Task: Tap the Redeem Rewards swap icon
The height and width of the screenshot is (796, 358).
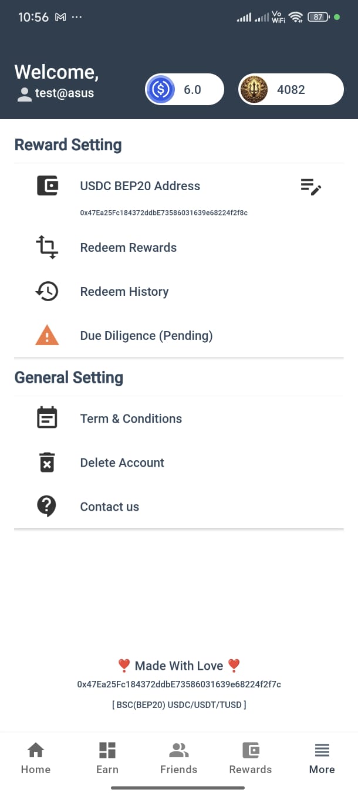Action: (x=47, y=247)
